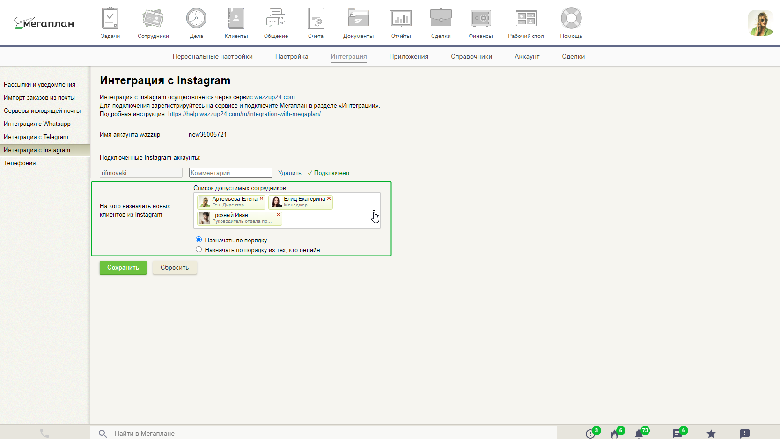Open the flame icon with badge 6
The image size is (780, 439).
[615, 433]
